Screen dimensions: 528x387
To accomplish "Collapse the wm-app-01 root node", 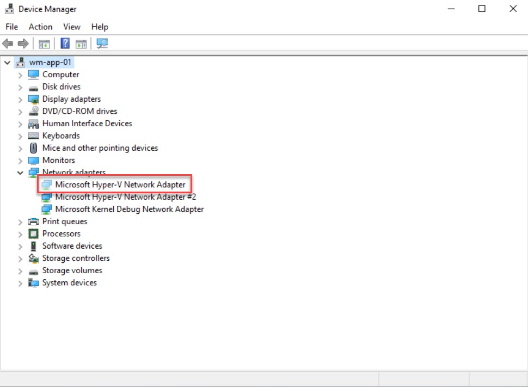I will 7,63.
